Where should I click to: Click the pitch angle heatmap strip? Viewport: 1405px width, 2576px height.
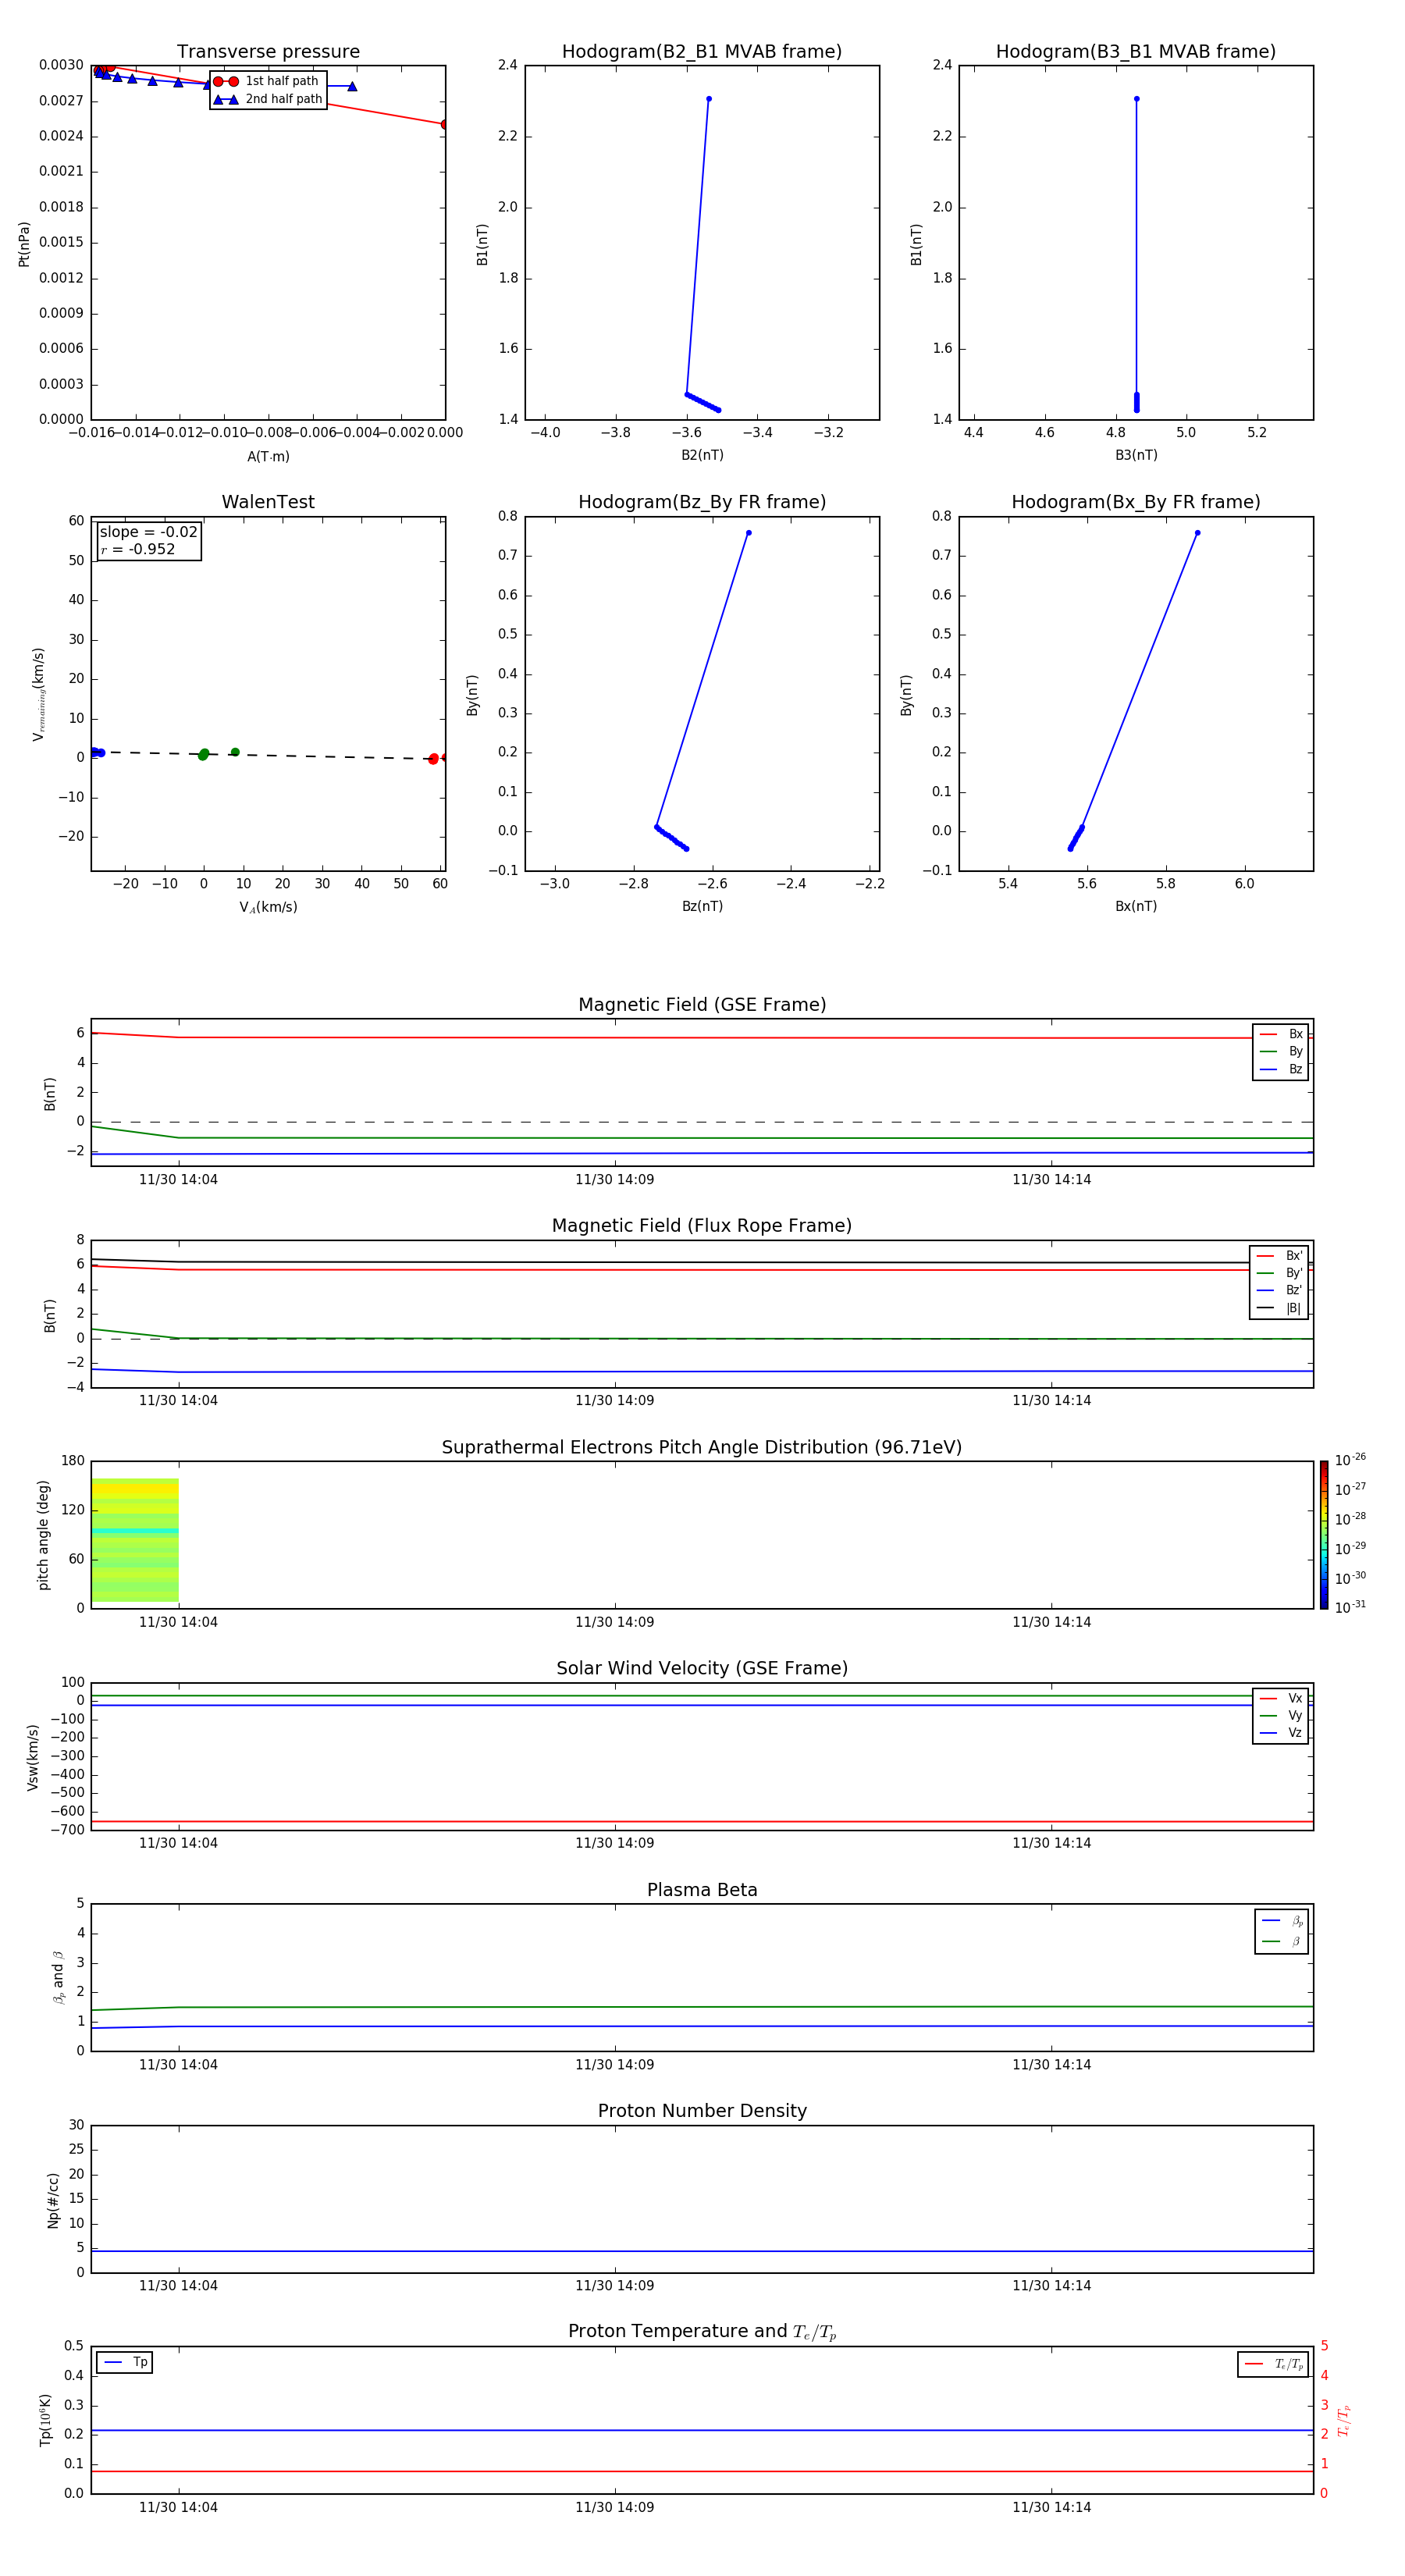[x=135, y=1540]
